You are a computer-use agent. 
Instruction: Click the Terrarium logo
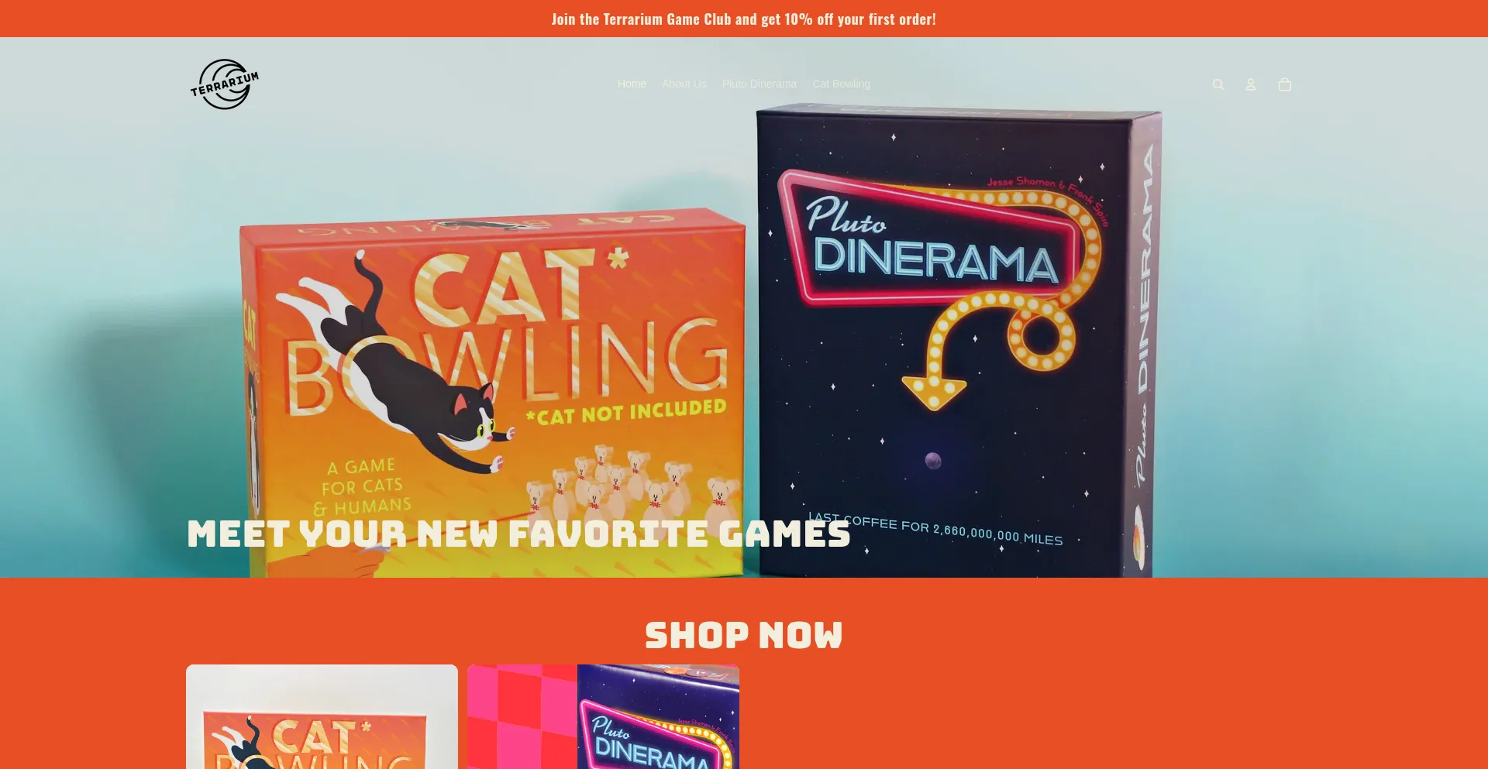click(x=225, y=84)
